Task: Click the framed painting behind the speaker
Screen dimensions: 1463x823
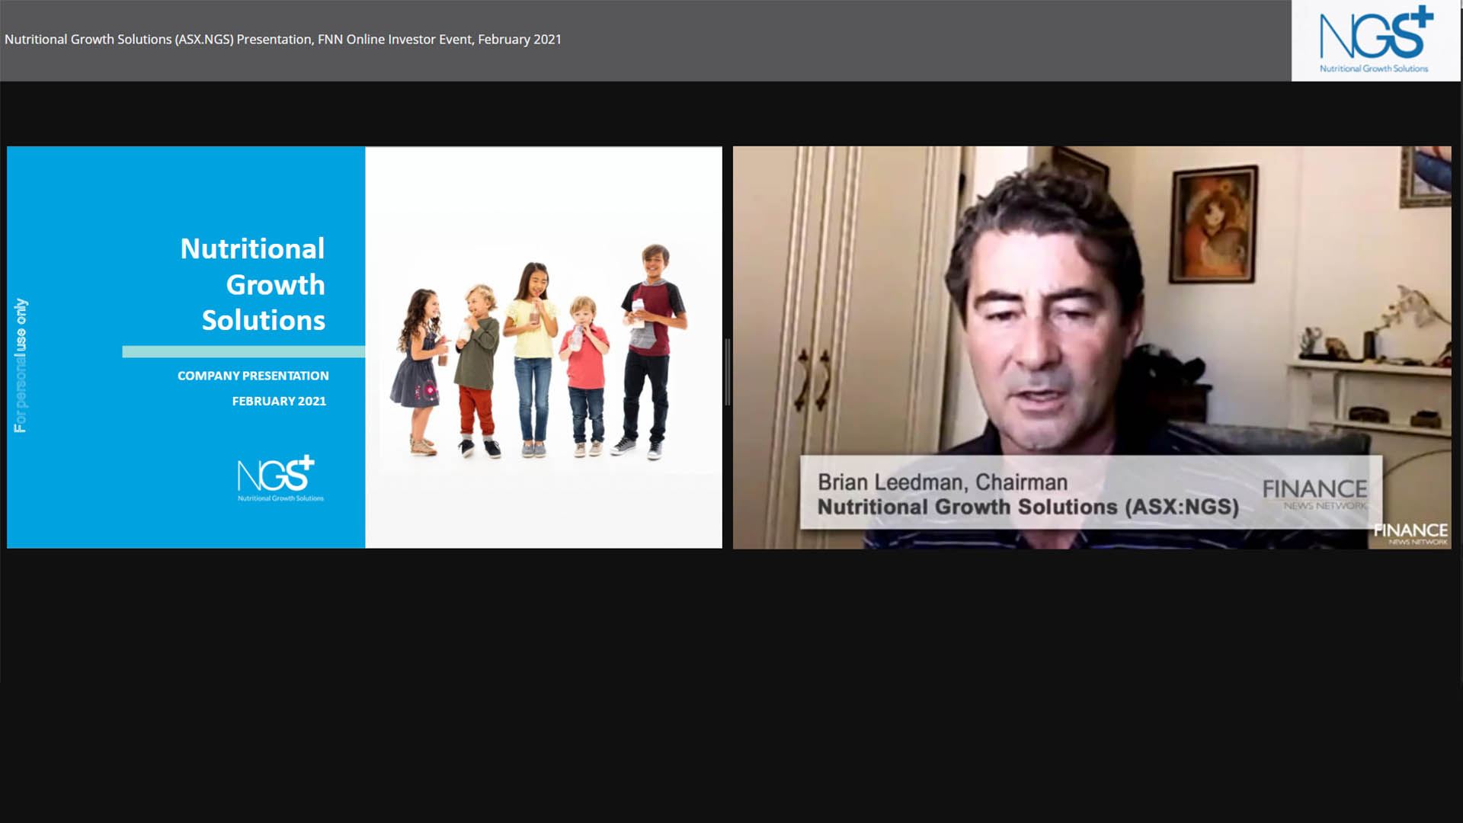Action: (x=1213, y=225)
